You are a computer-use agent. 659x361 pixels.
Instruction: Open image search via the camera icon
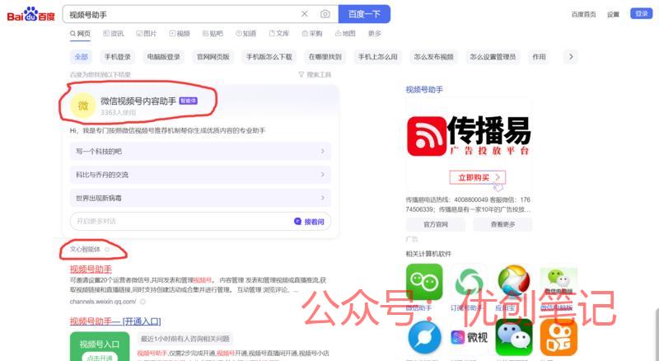click(325, 14)
